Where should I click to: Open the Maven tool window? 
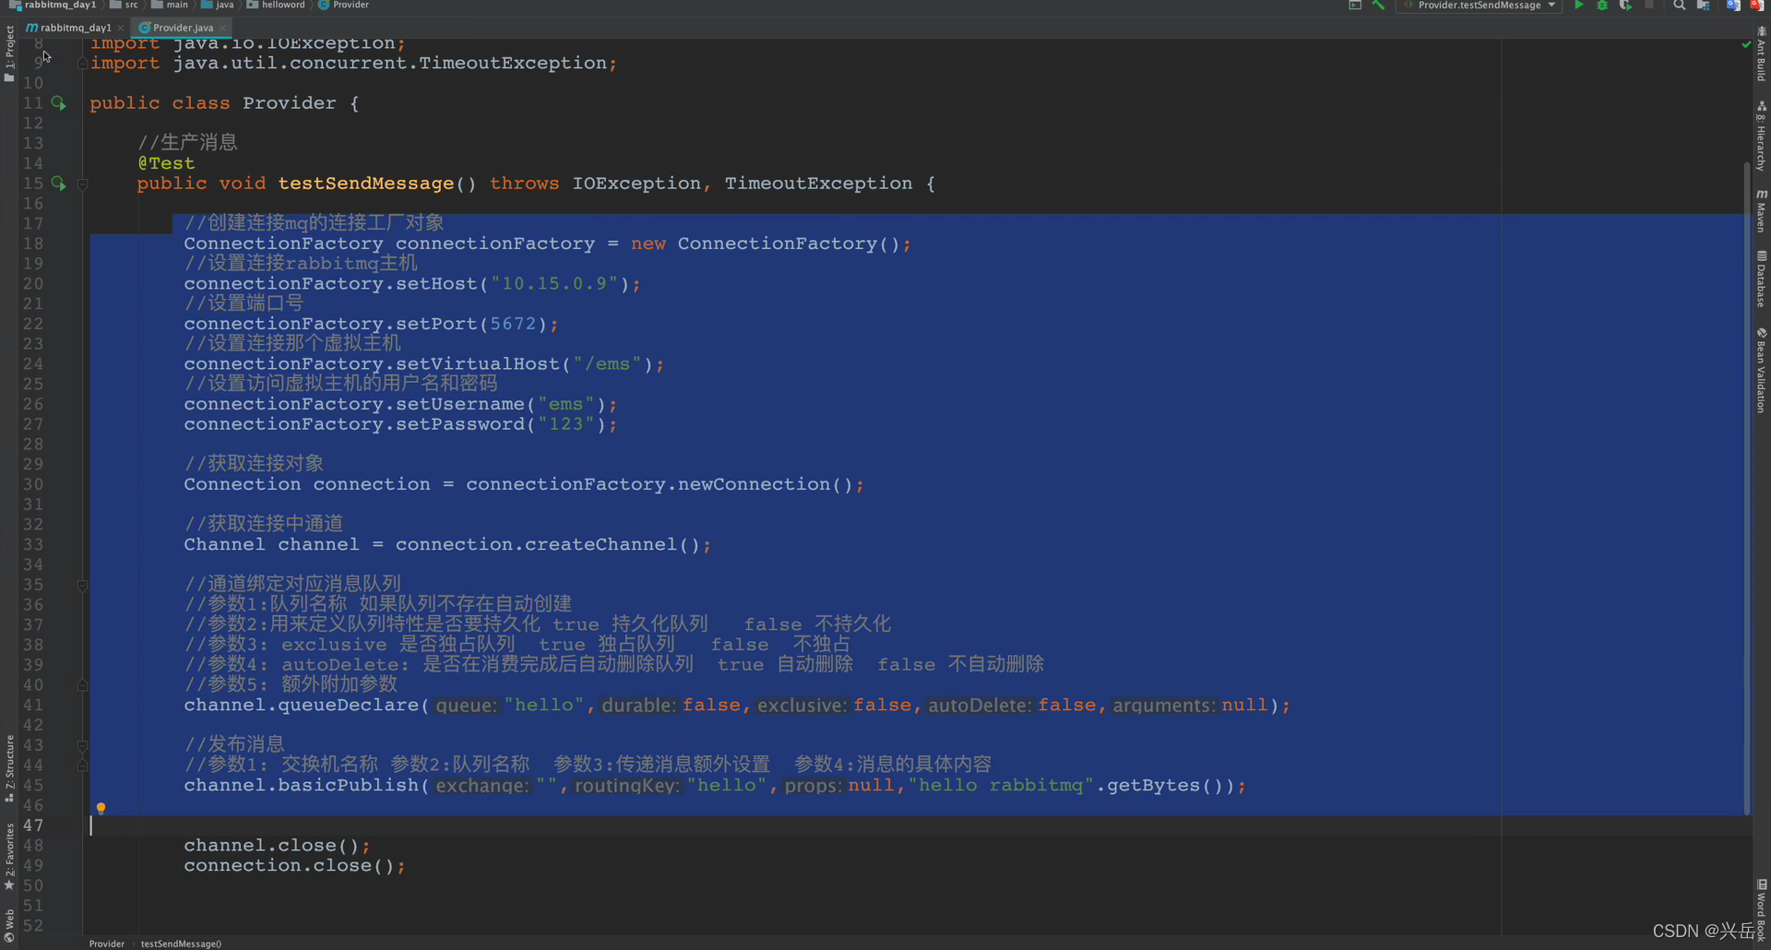click(x=1761, y=210)
